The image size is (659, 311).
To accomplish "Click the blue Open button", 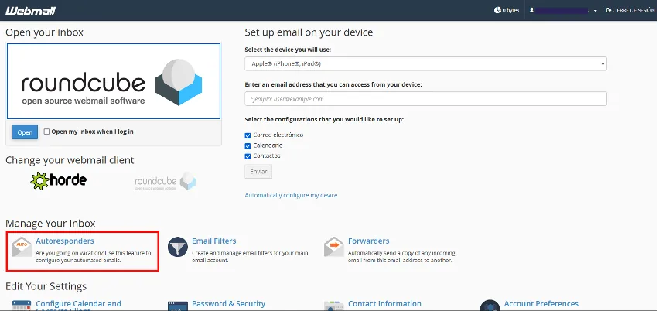I will [25, 132].
